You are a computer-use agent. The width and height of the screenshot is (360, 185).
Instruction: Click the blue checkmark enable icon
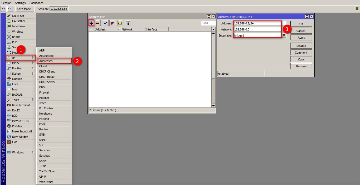pyautogui.click(x=106, y=23)
